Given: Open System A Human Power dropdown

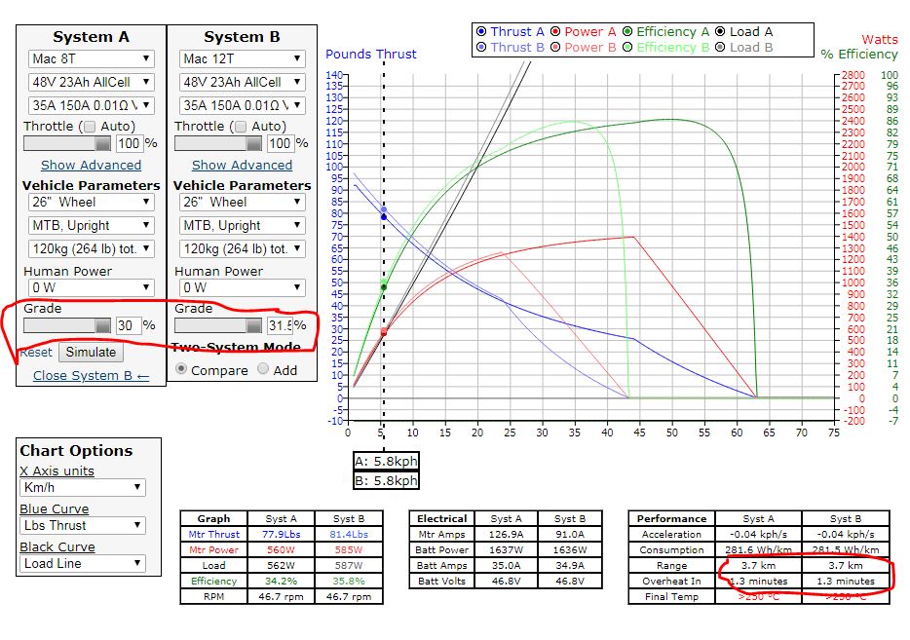Looking at the screenshot, I should click(92, 287).
